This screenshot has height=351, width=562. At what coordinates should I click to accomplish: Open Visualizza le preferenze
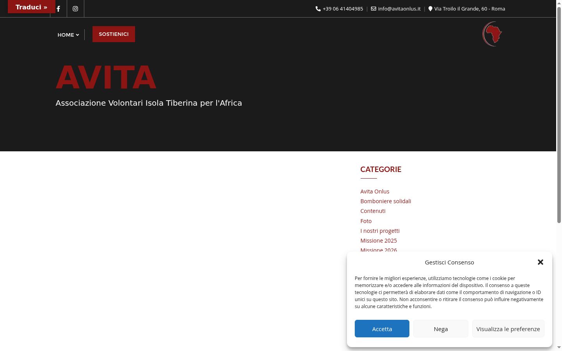(508, 329)
